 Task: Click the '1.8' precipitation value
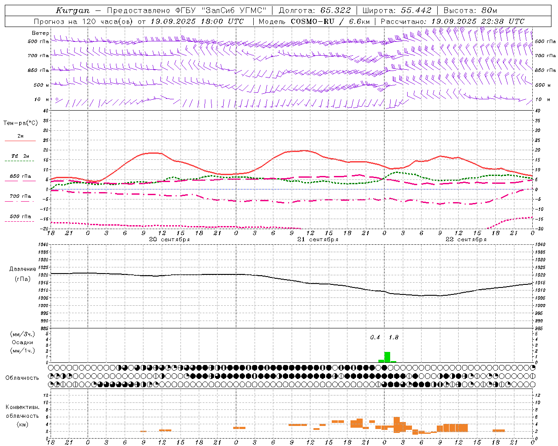pyautogui.click(x=394, y=338)
